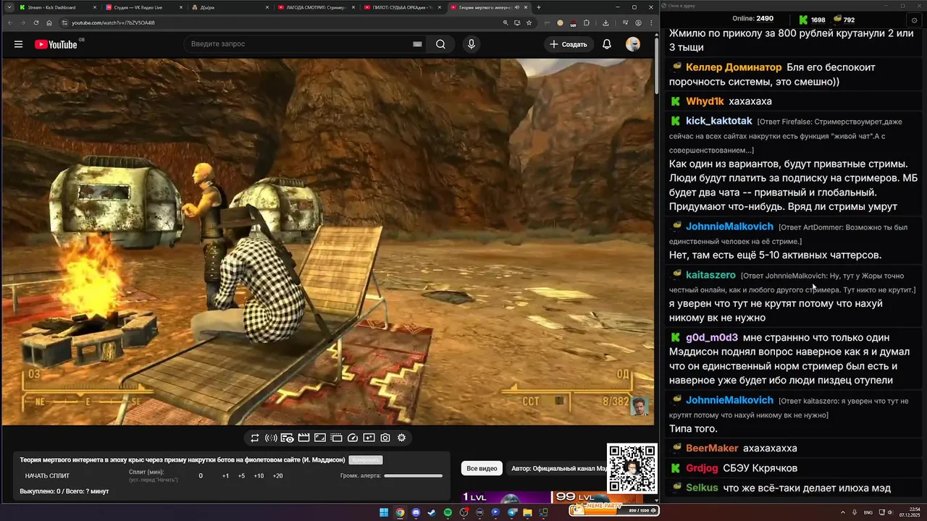Image resolution: width=927 pixels, height=521 pixels.
Task: Click username Selkus in chat
Action: [x=702, y=488]
